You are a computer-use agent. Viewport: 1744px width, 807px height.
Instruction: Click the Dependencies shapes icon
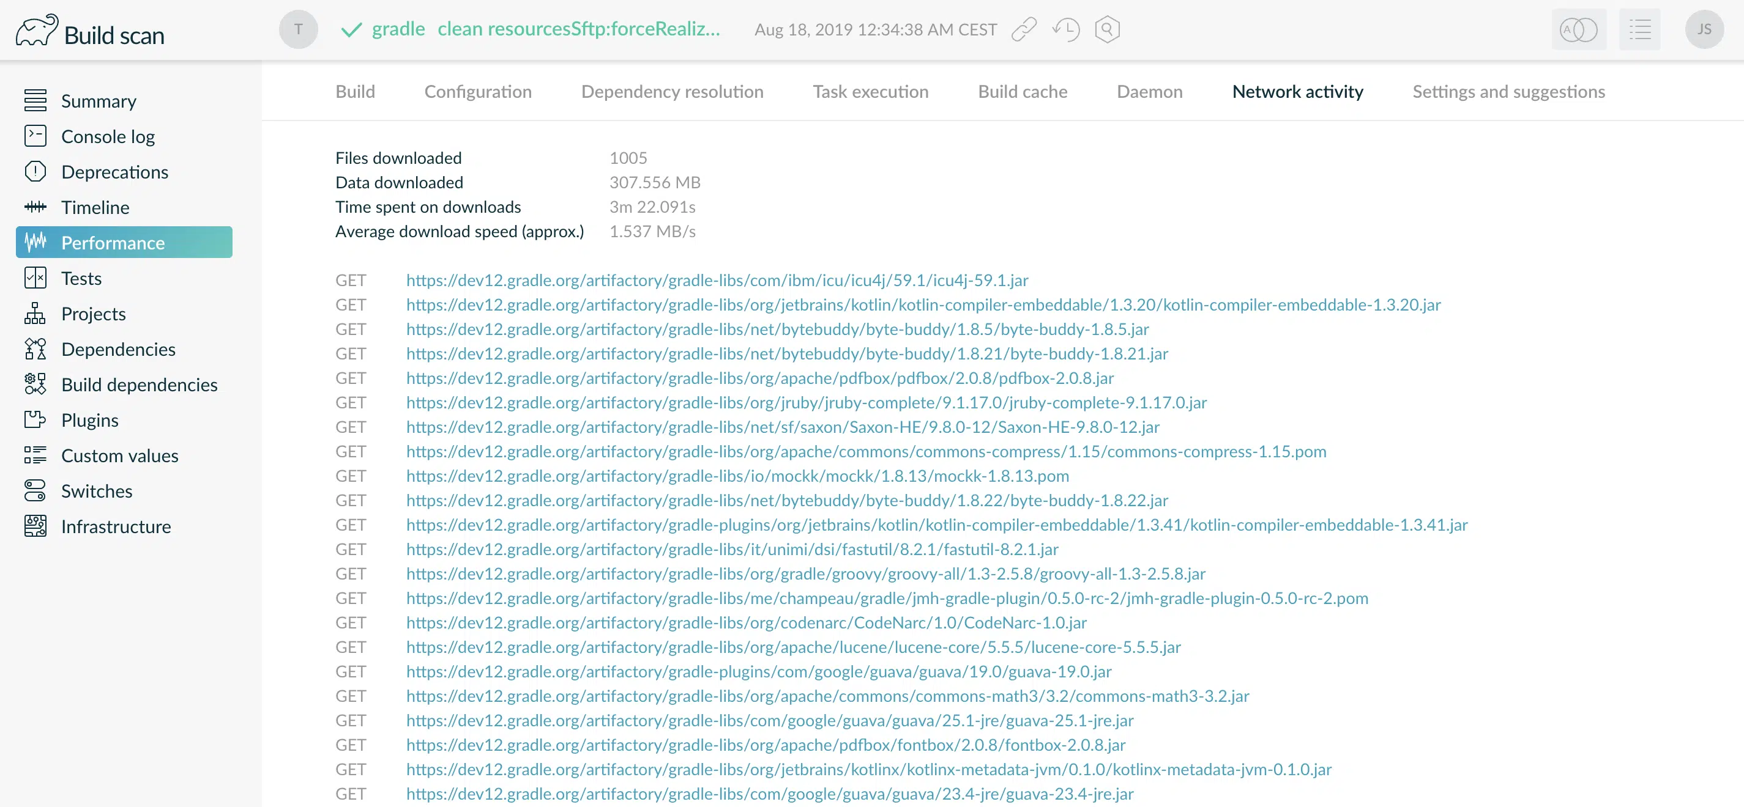tap(35, 349)
